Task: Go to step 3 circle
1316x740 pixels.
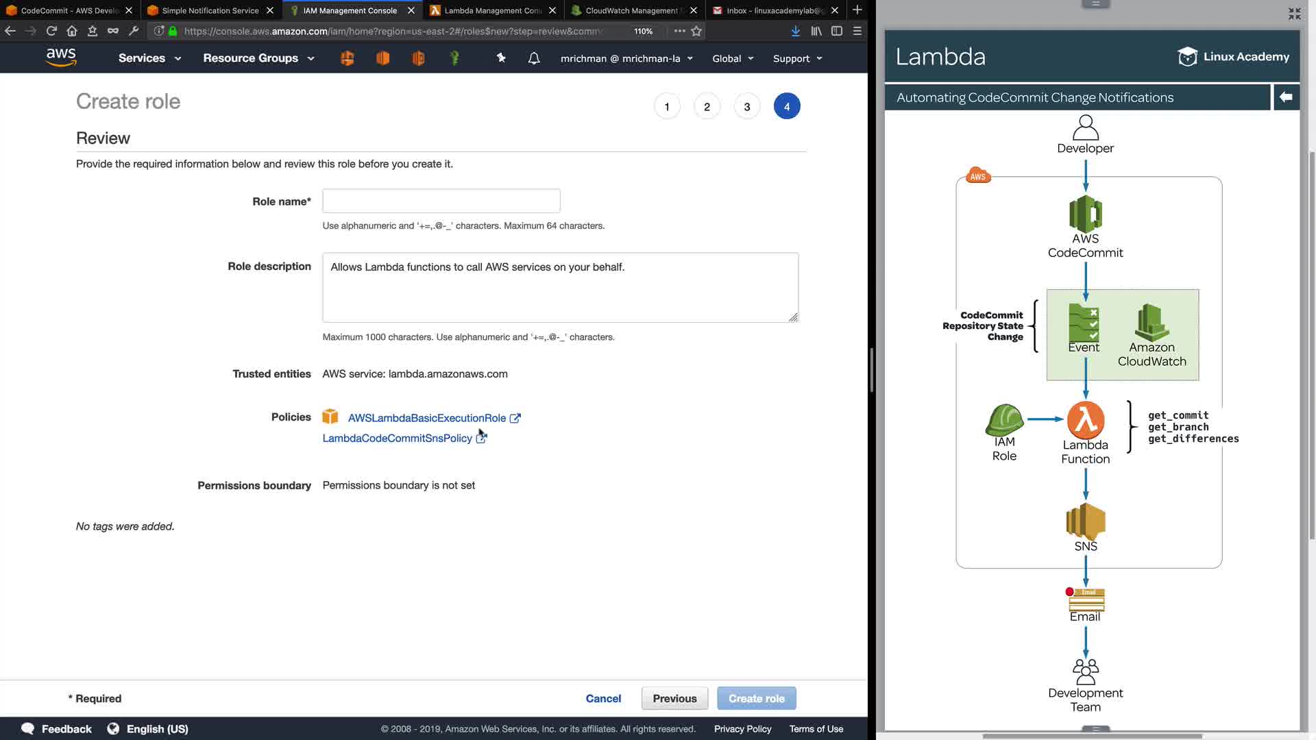Action: point(747,107)
